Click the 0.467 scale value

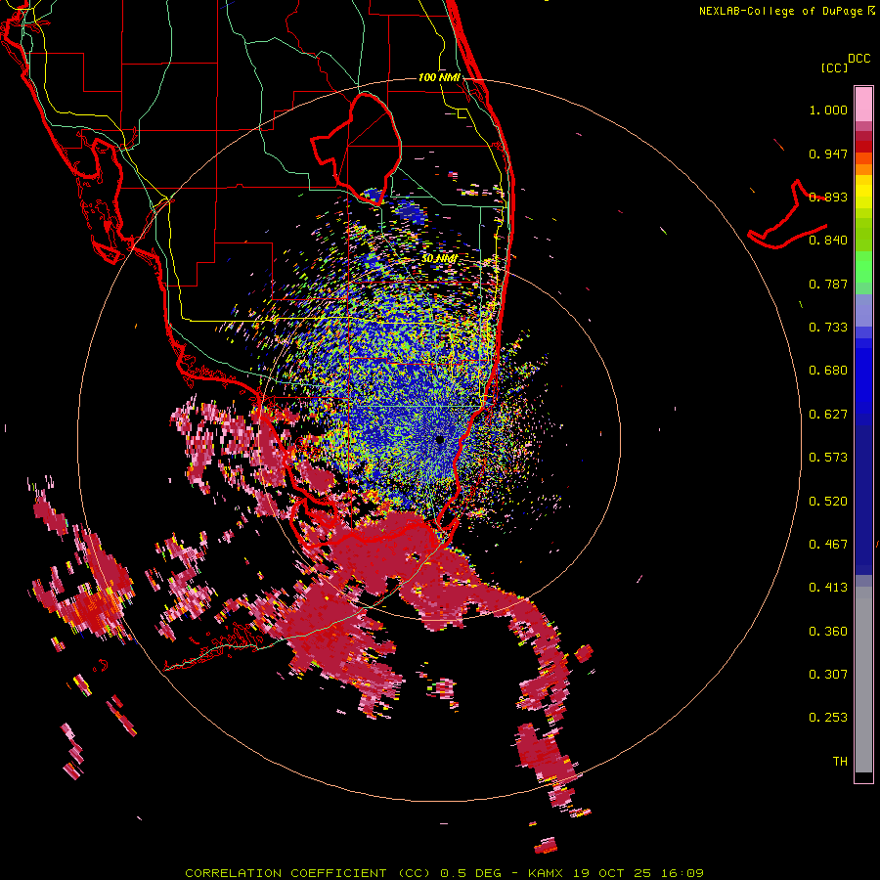(828, 545)
